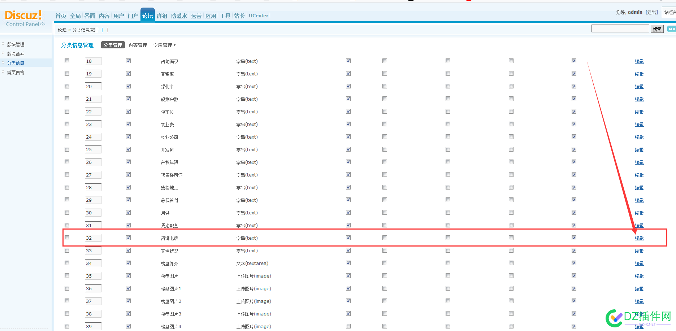Enable the leftmost checkbox of row 32

click(67, 238)
